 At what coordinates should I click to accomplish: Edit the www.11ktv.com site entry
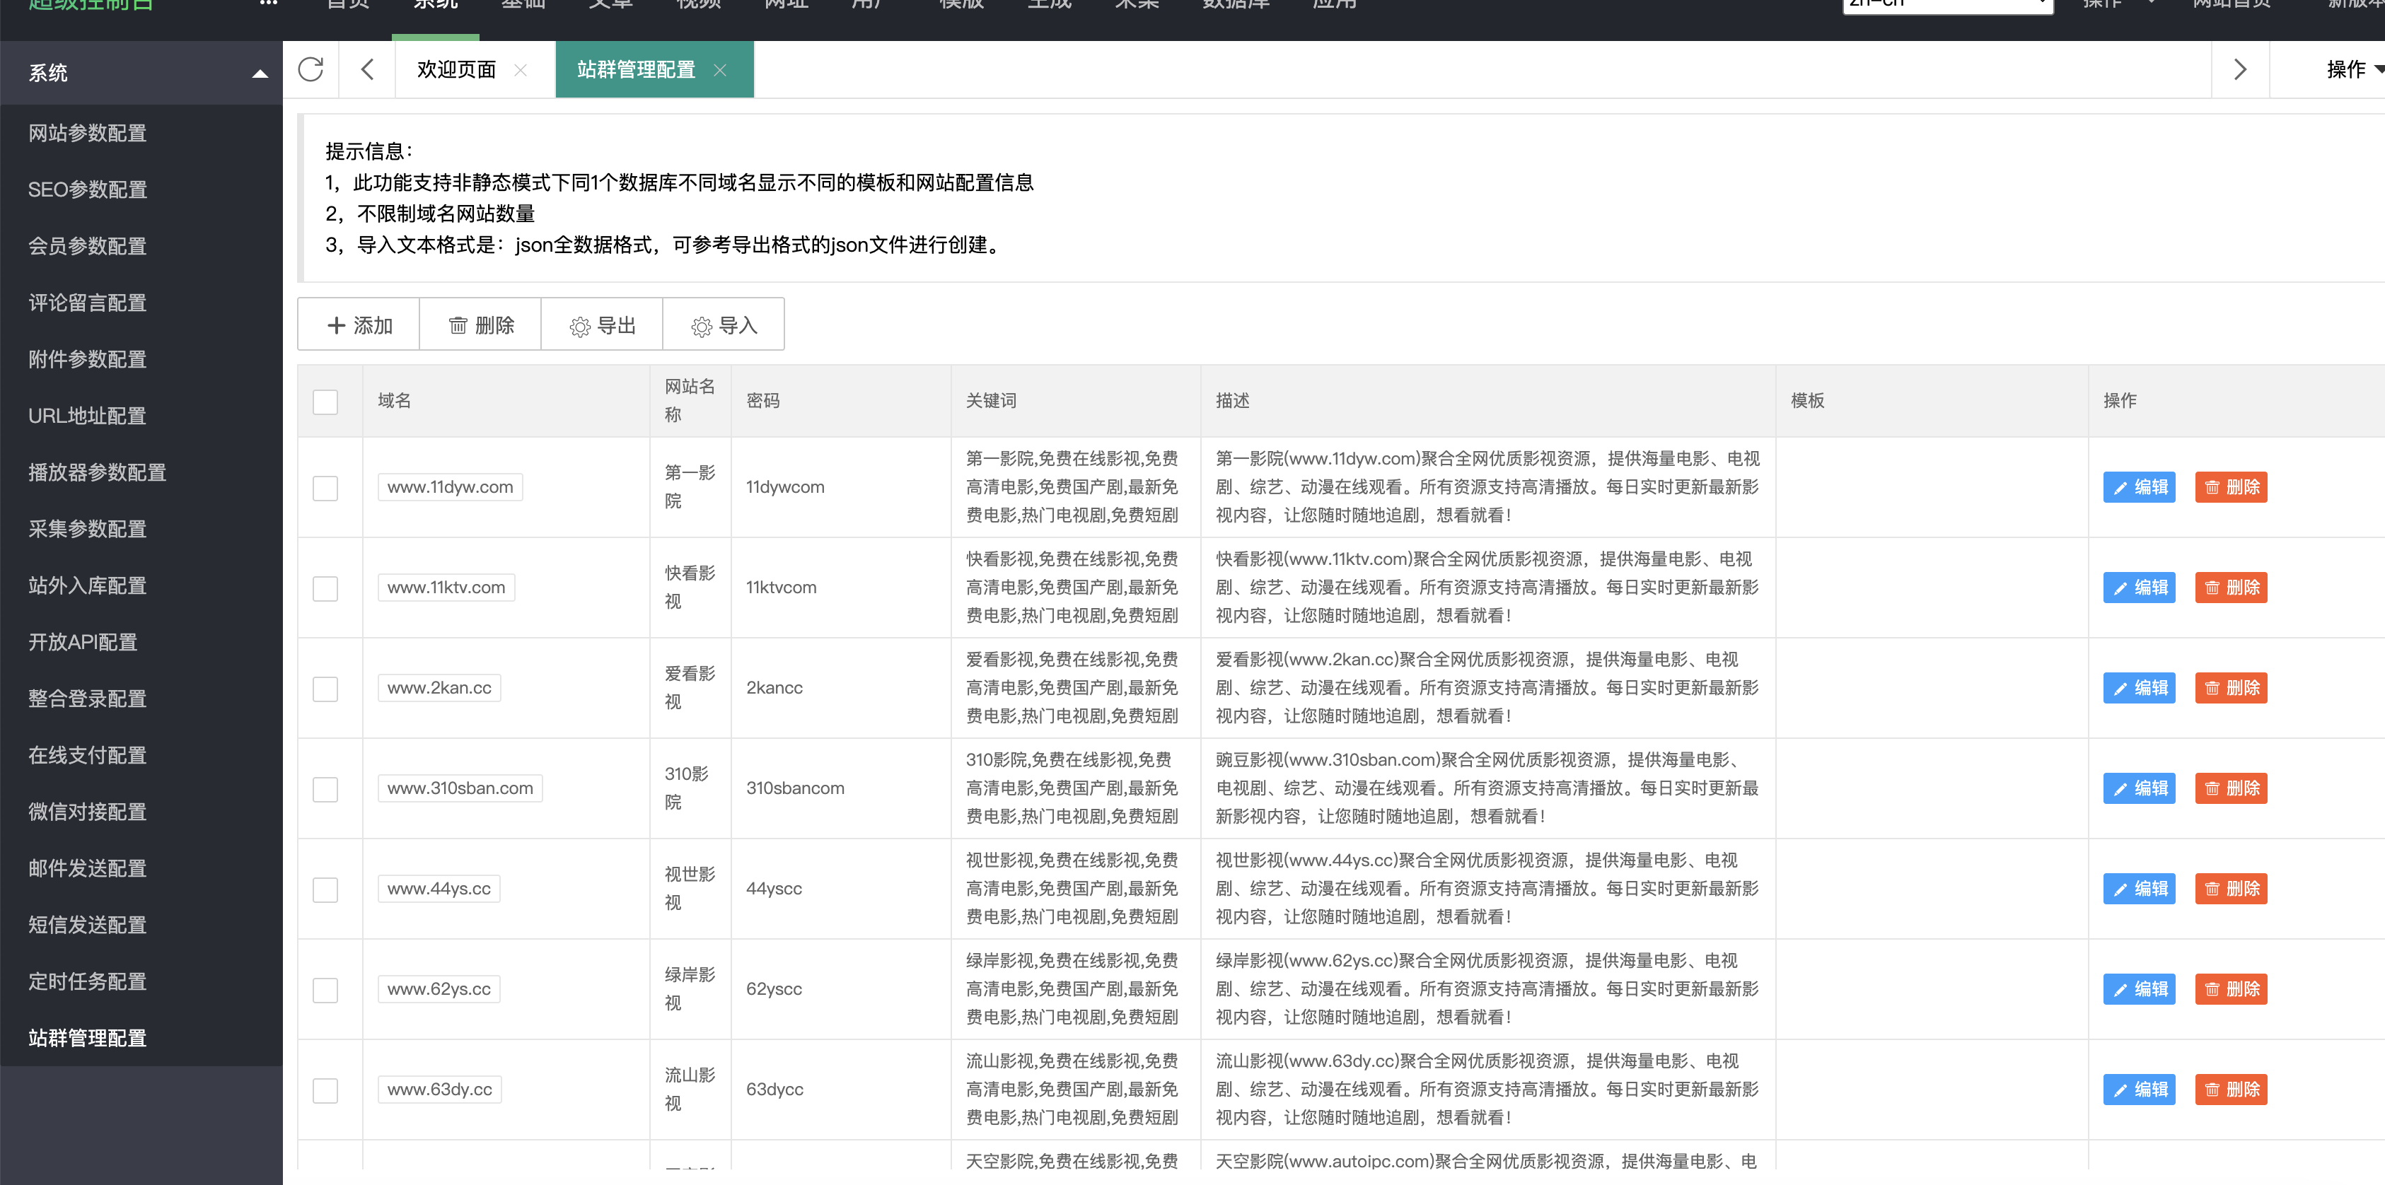tap(2139, 587)
